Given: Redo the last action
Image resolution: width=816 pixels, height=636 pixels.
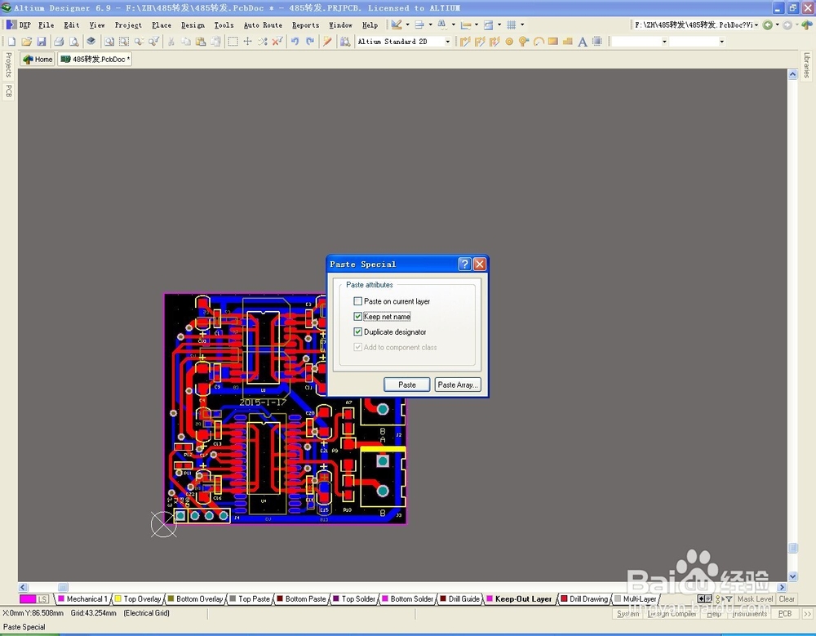Looking at the screenshot, I should tap(310, 41).
